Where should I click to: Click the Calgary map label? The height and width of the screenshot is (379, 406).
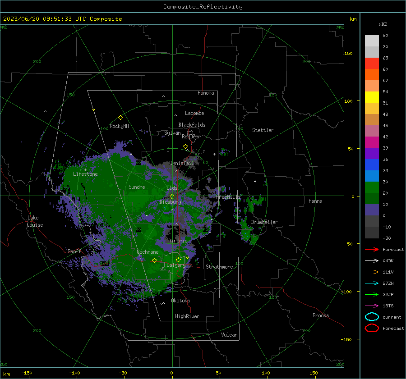click(x=176, y=265)
